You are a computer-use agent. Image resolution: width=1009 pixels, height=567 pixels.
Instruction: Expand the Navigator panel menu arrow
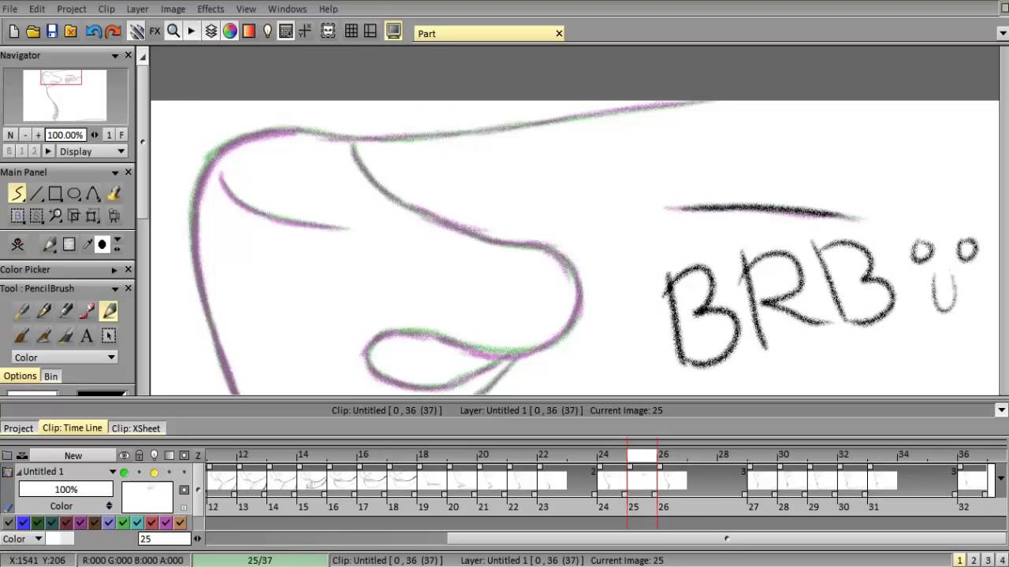pyautogui.click(x=115, y=55)
